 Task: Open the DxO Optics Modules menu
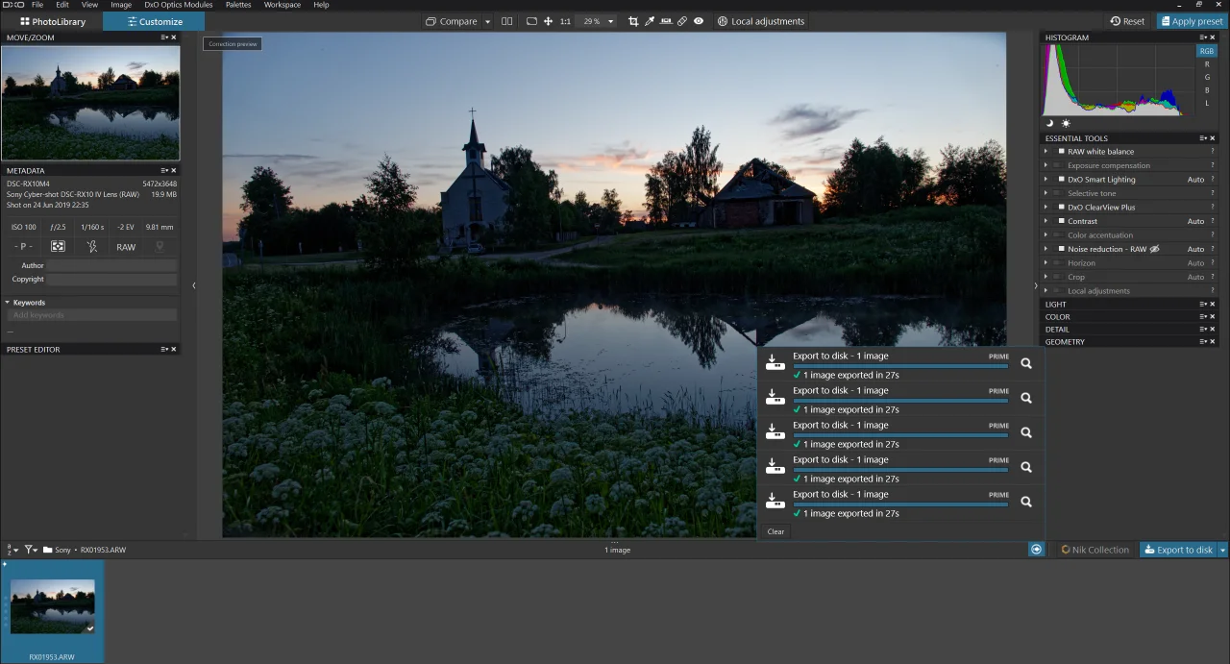pos(179,5)
